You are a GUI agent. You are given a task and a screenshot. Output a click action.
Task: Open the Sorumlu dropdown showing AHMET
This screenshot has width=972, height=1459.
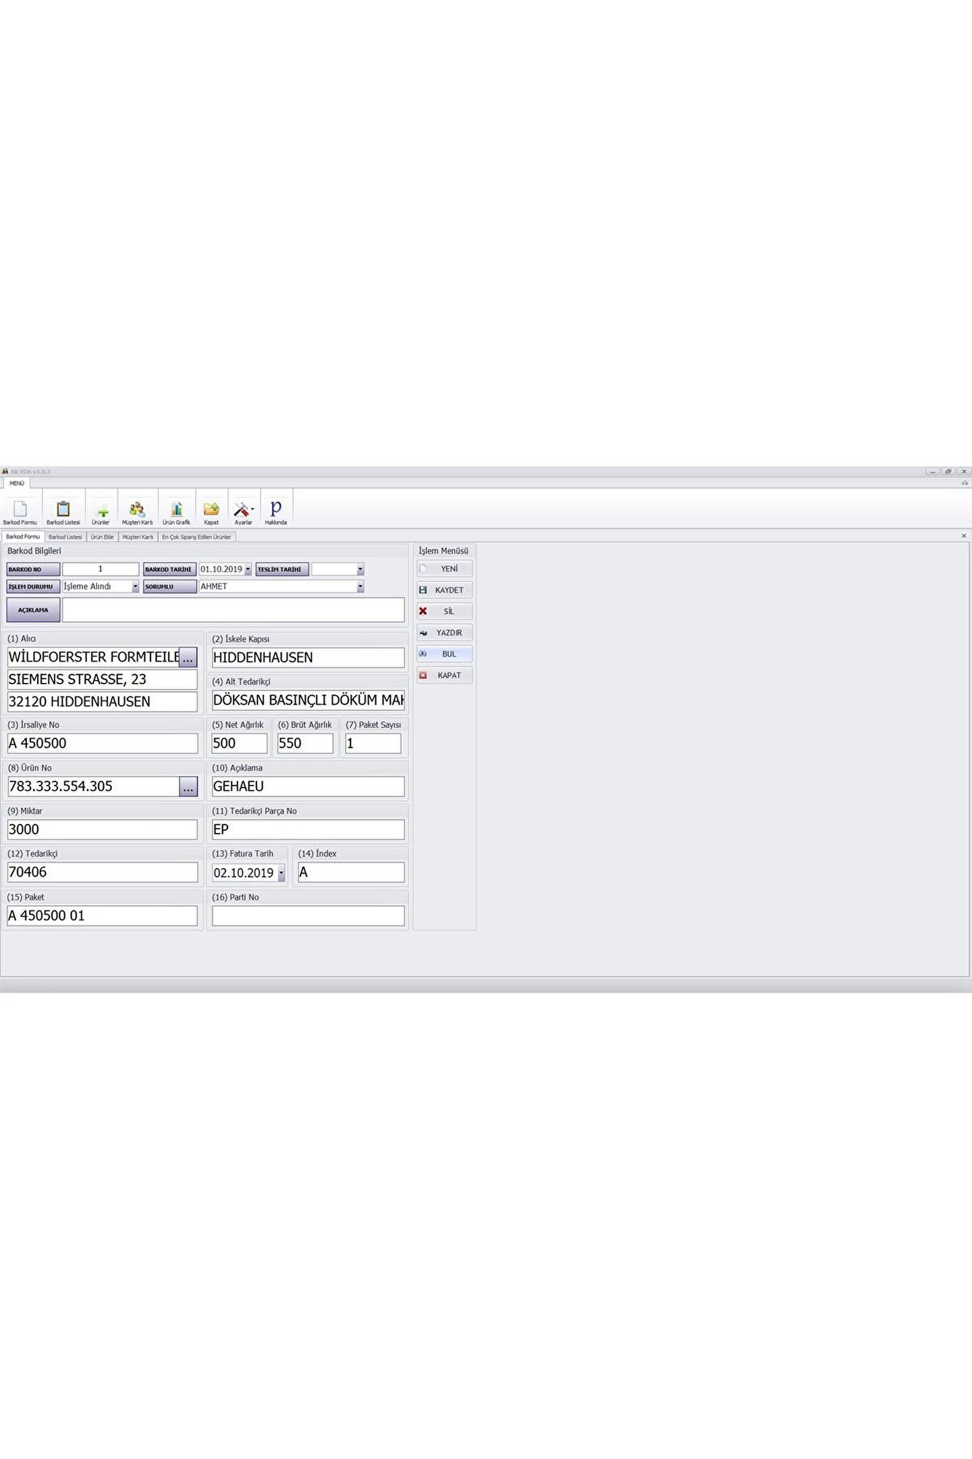pos(360,587)
